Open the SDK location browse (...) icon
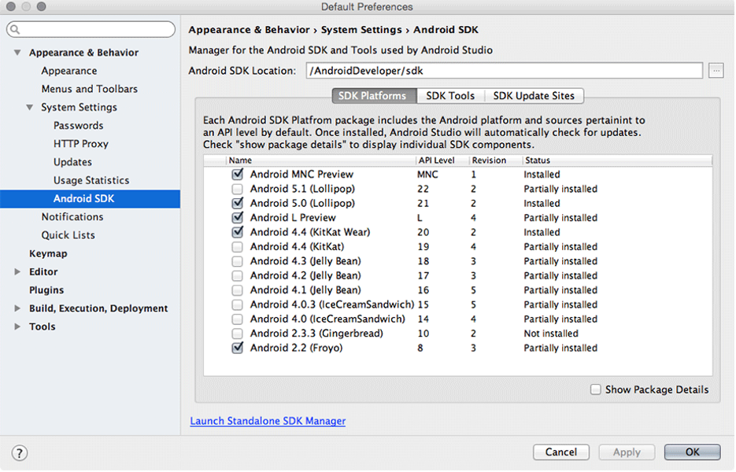Viewport: 736px width, 472px height. pos(716,70)
